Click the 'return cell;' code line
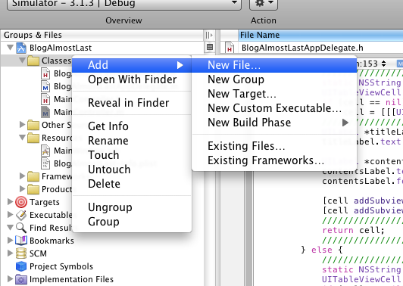 click(x=353, y=230)
